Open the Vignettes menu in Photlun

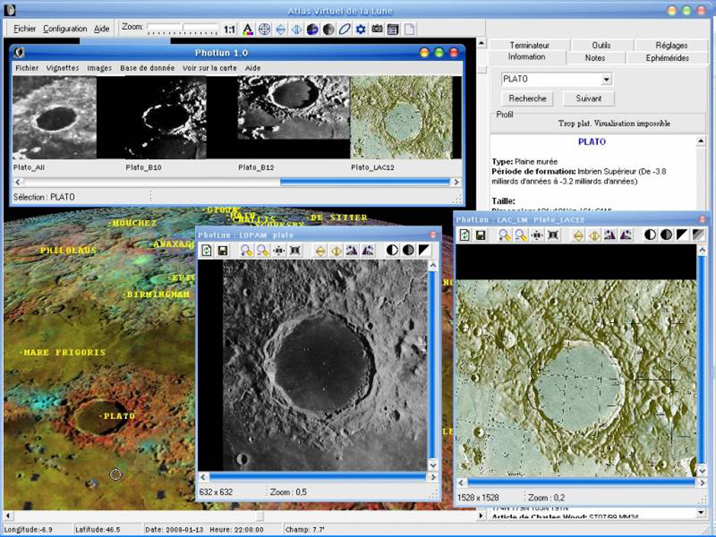pos(63,68)
